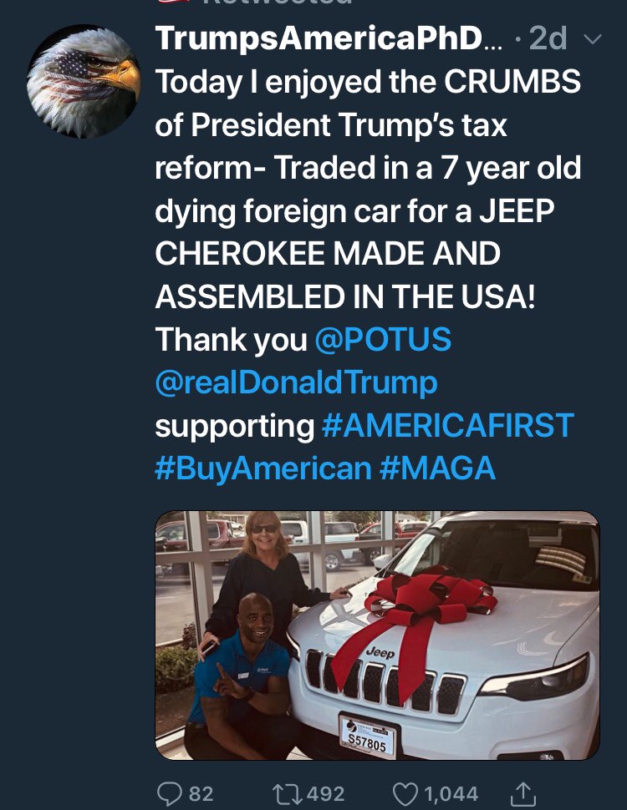627x810 pixels.
Task: Expand tweet options chevron next to 2d
Action: pos(592,39)
